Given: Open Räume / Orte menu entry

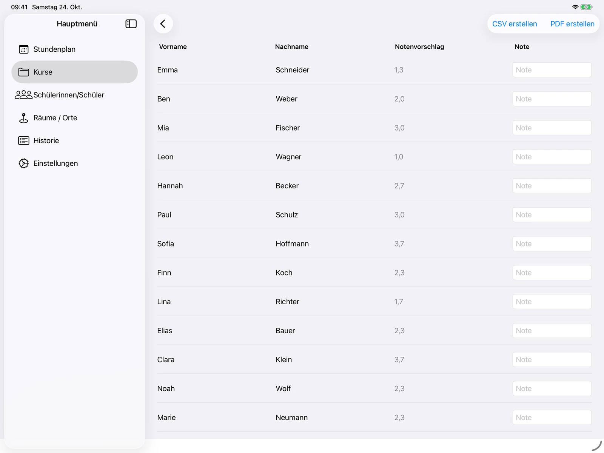Looking at the screenshot, I should [75, 118].
